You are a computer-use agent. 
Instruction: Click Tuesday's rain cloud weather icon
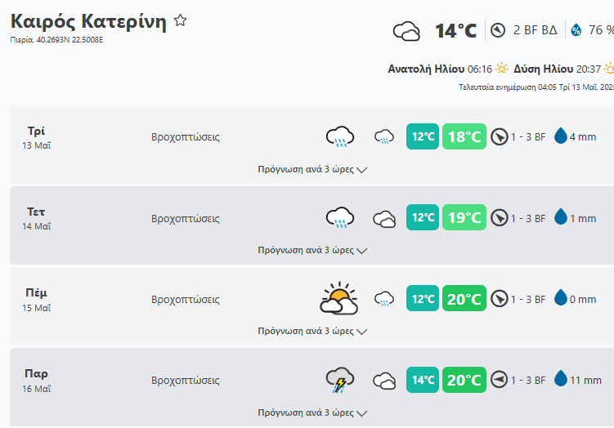pos(339,136)
